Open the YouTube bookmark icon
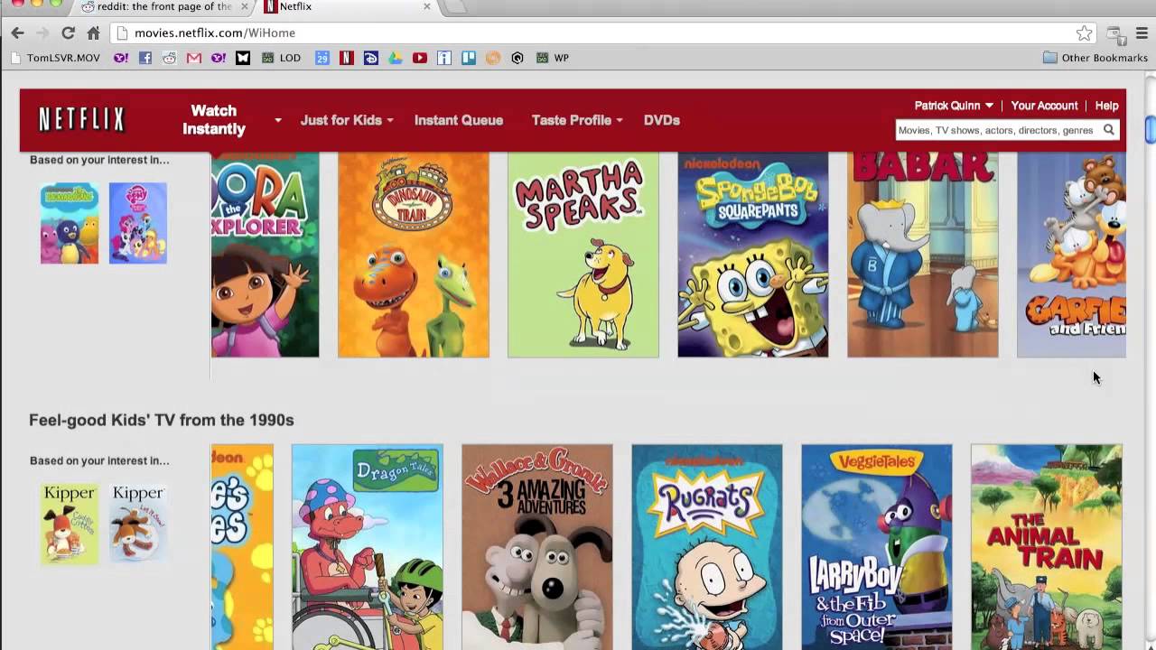 pos(419,58)
